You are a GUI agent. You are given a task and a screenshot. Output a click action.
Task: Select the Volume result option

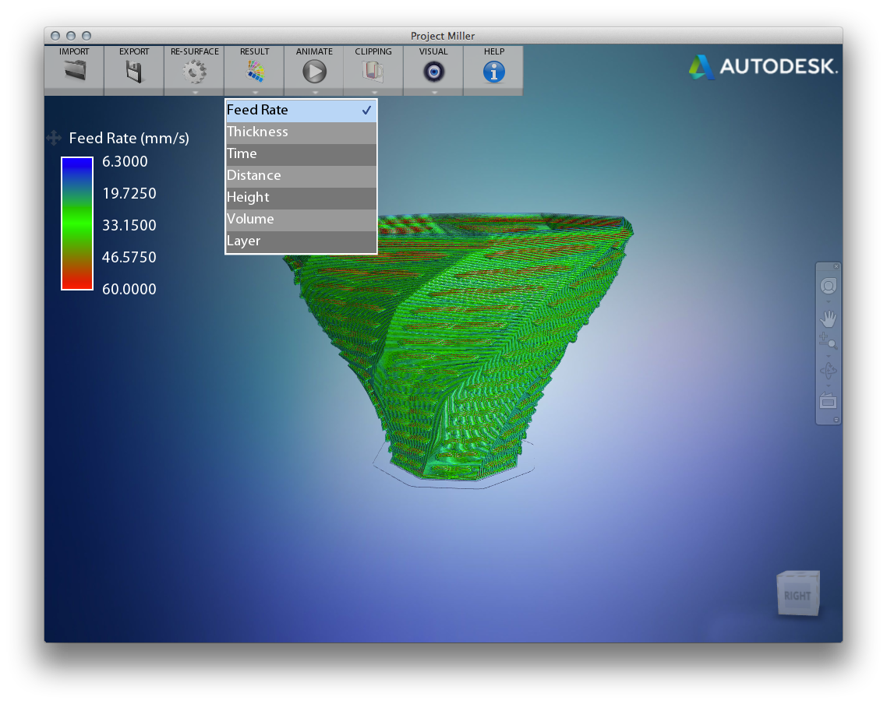pyautogui.click(x=300, y=220)
